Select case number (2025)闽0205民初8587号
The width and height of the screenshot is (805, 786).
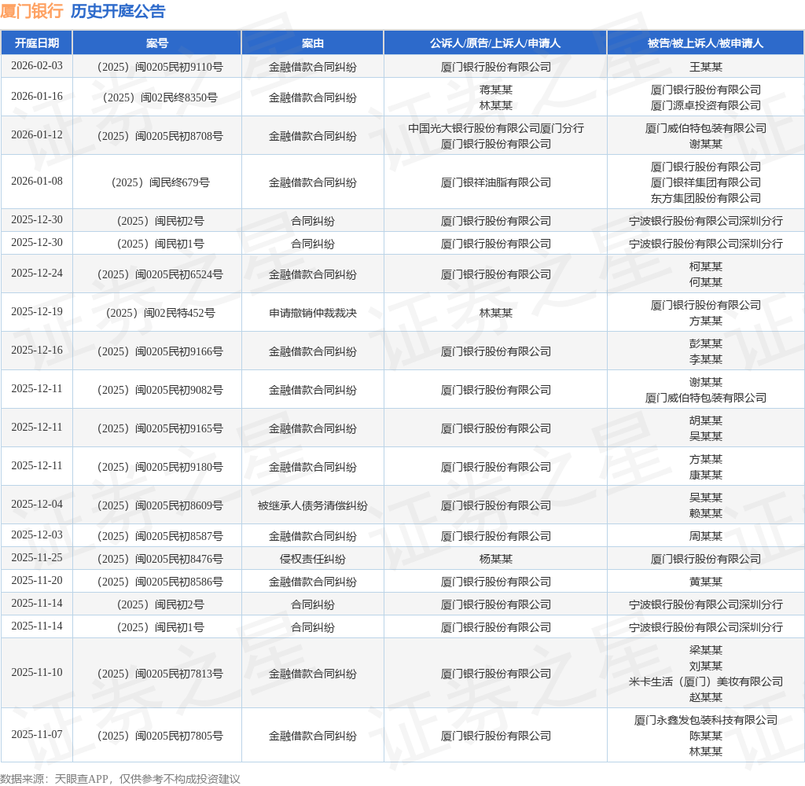tap(160, 536)
